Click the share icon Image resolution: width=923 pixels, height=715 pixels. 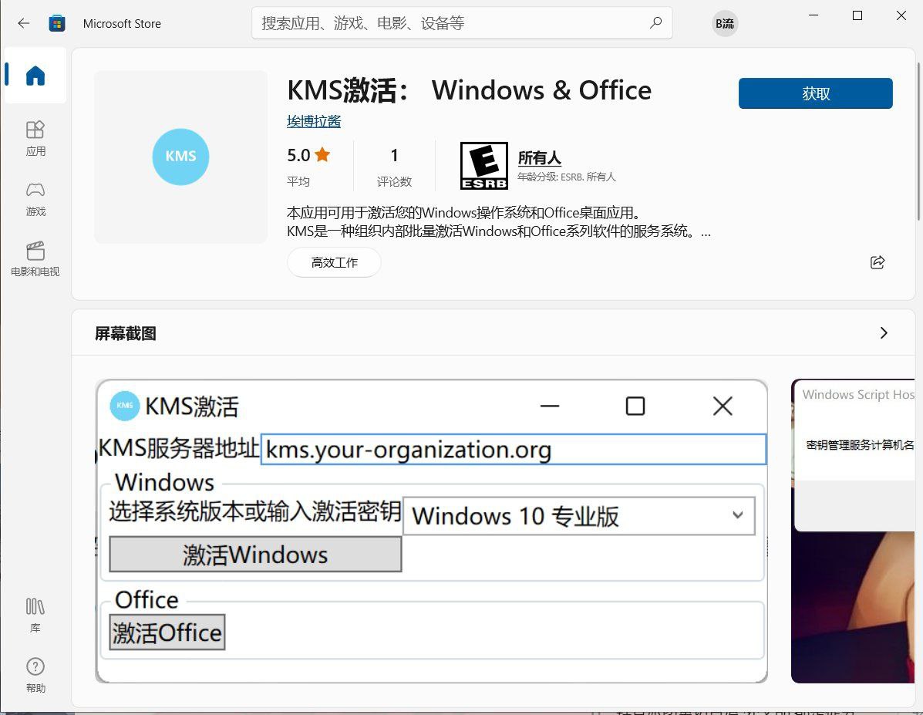[x=877, y=262]
